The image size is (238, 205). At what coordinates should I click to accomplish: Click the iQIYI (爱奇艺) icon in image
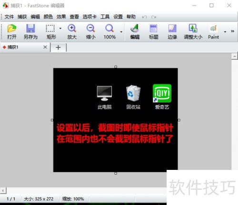pos(162,93)
